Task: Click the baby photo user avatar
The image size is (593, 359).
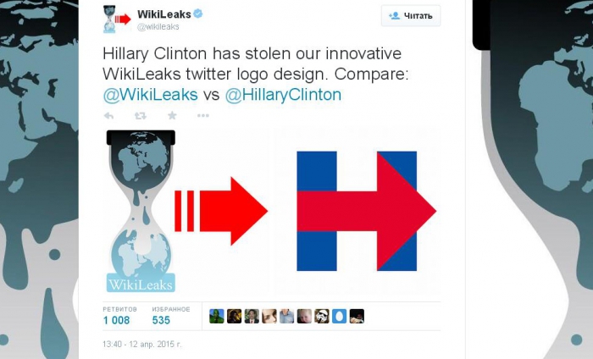Action: coord(304,317)
